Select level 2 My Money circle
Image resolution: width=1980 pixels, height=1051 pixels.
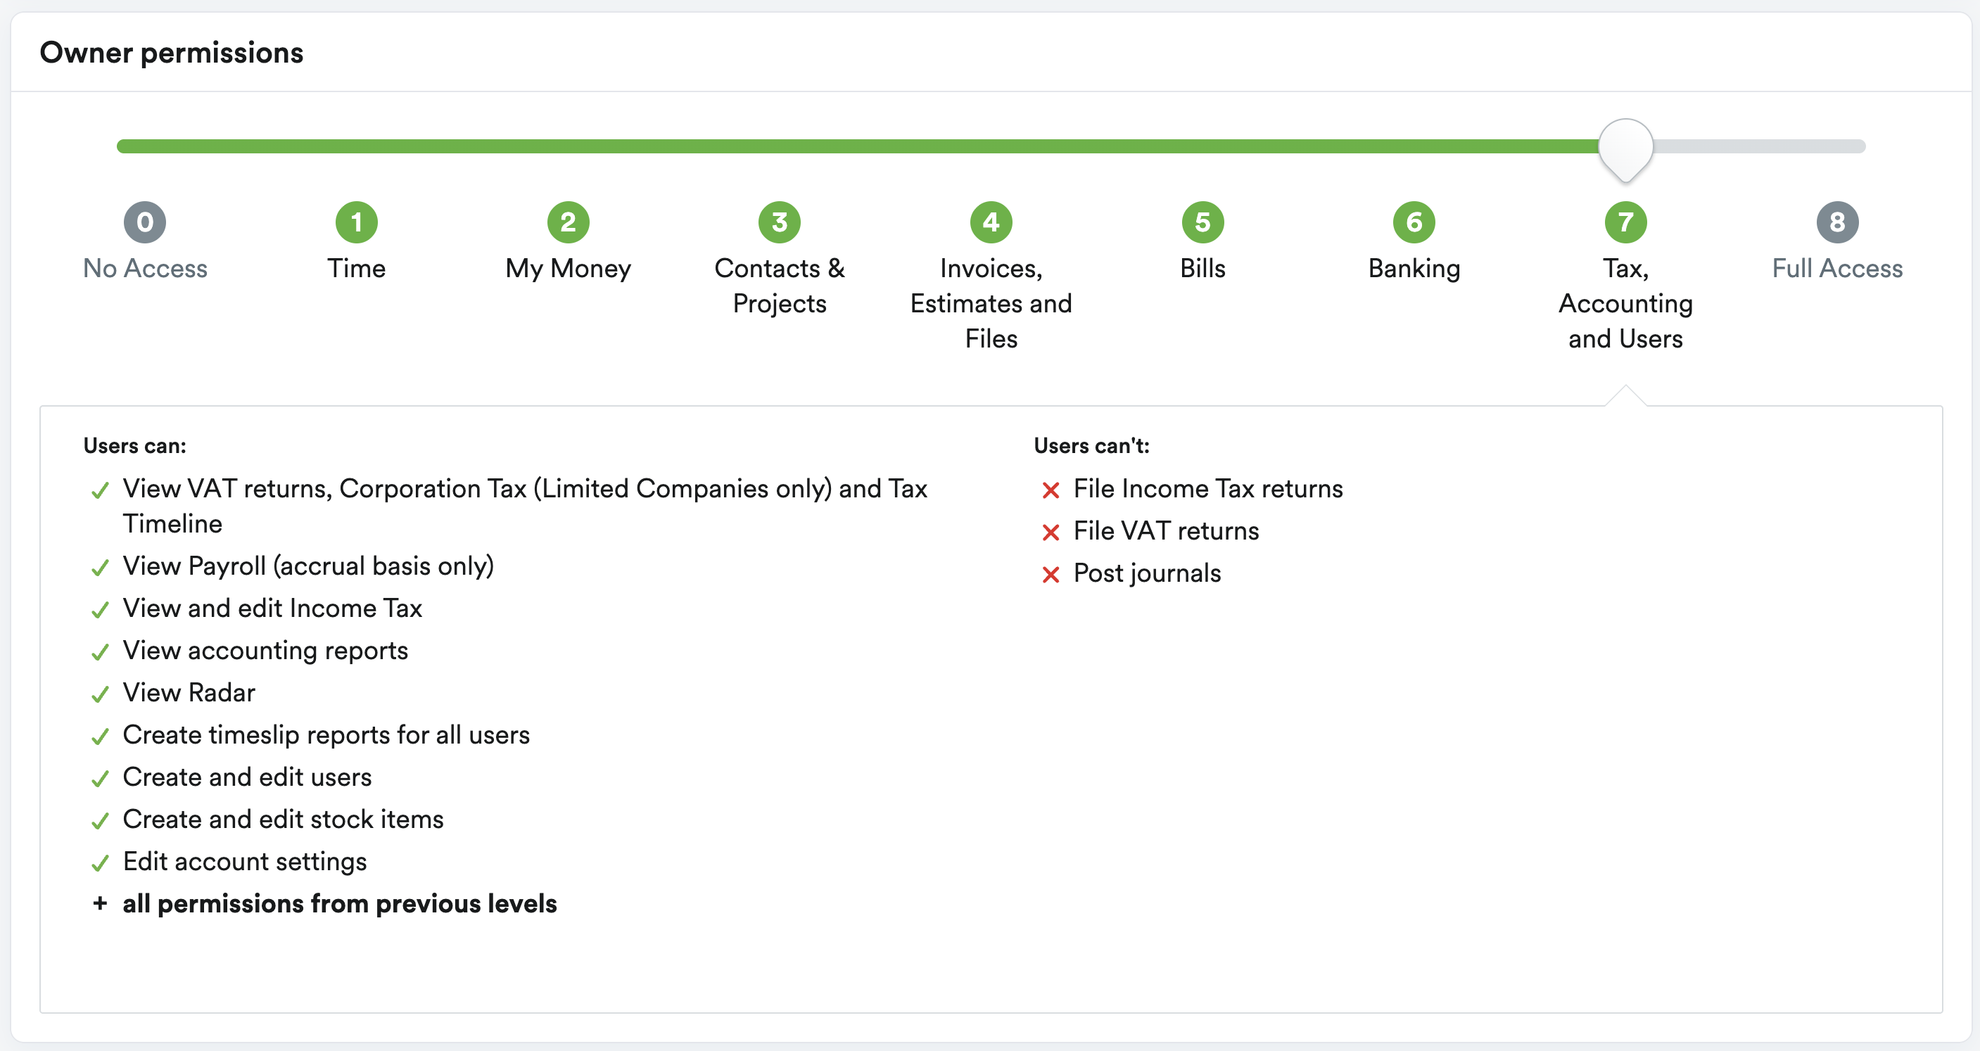click(x=568, y=222)
